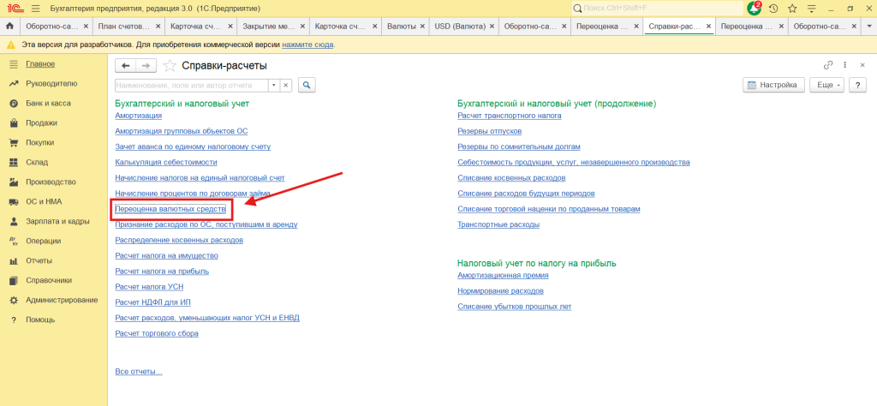Click the Справочники book icon

click(x=14, y=280)
